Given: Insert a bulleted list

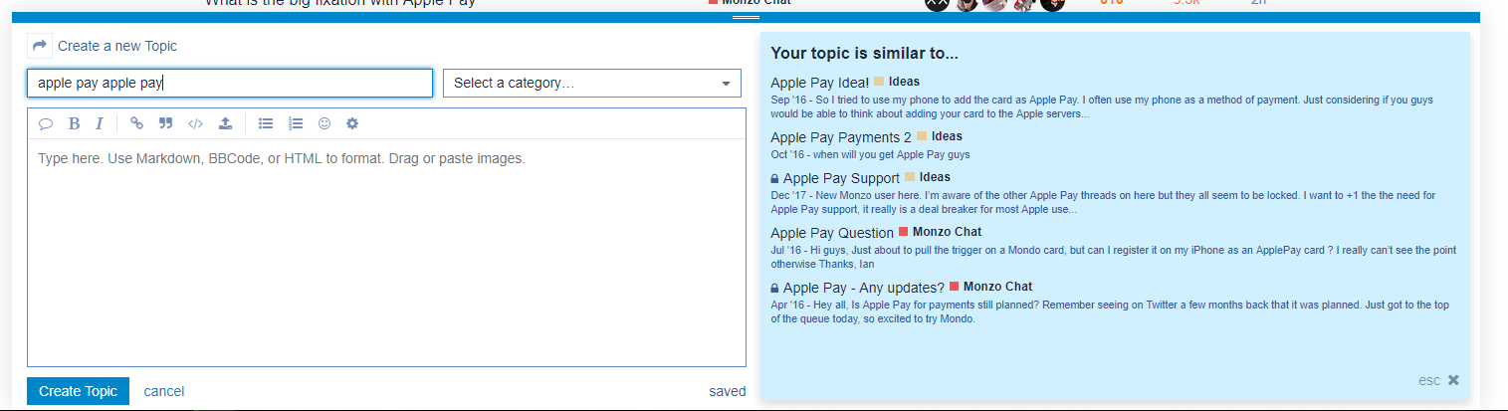Looking at the screenshot, I should coord(266,123).
